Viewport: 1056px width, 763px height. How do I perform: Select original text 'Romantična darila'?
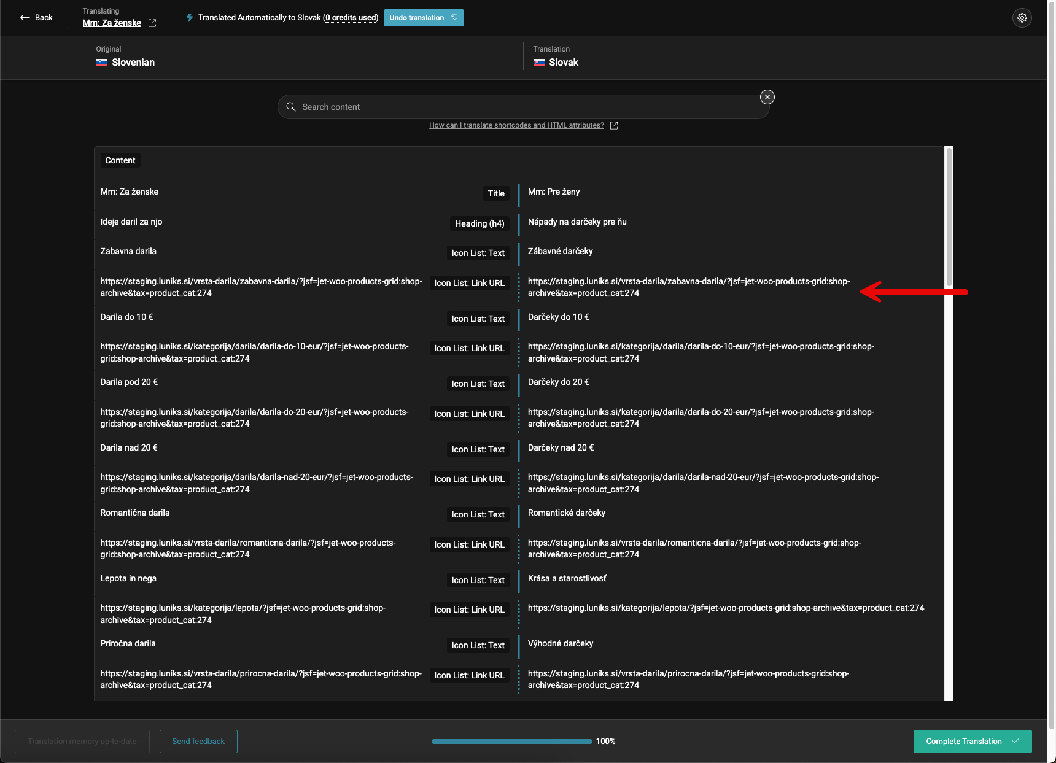[135, 513]
